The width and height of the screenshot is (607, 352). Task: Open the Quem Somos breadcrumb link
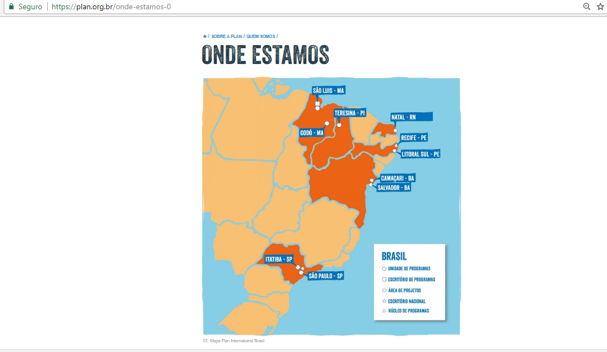(x=260, y=36)
